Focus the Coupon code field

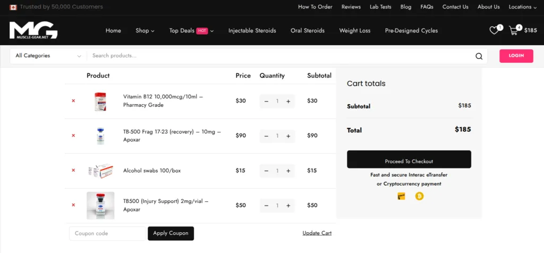point(107,233)
